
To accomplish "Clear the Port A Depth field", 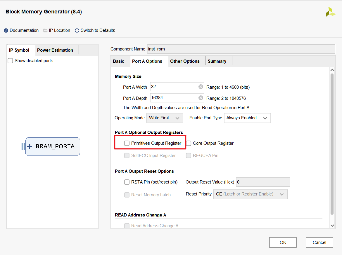I will coord(201,98).
